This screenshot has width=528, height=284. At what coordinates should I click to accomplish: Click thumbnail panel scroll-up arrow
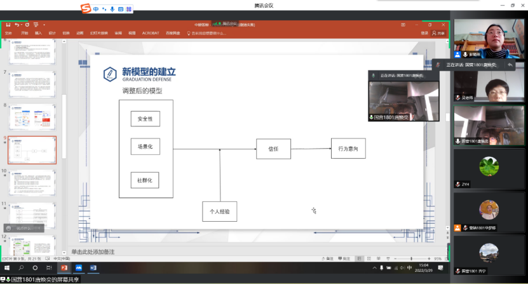[x=64, y=41]
